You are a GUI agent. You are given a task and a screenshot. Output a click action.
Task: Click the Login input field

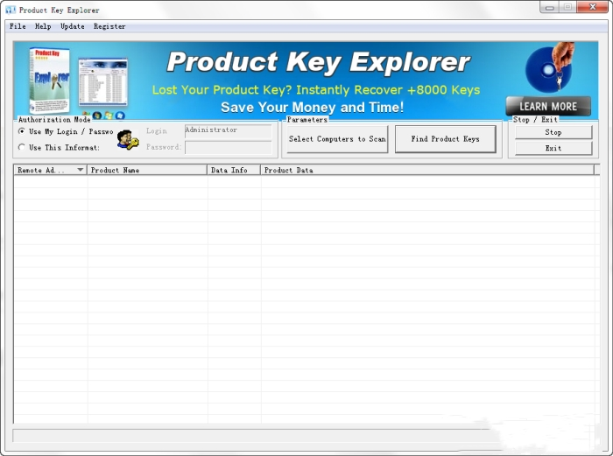(x=228, y=130)
